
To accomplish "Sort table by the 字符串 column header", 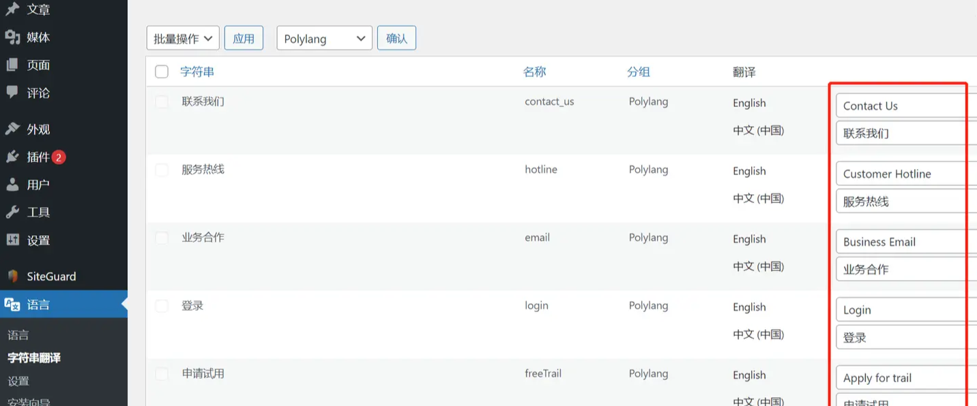I will coord(197,72).
